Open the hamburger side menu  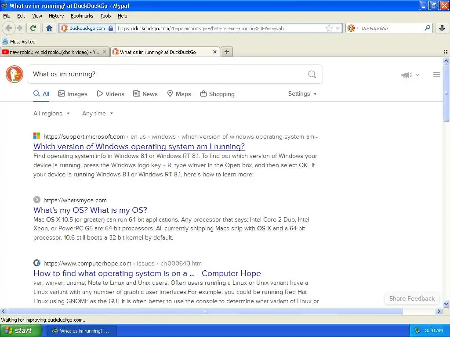tap(436, 75)
